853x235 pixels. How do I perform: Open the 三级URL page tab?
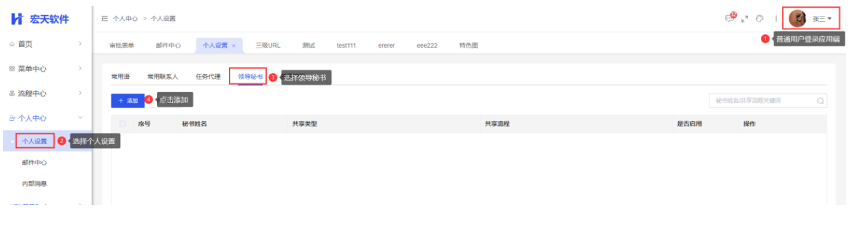coord(268,46)
